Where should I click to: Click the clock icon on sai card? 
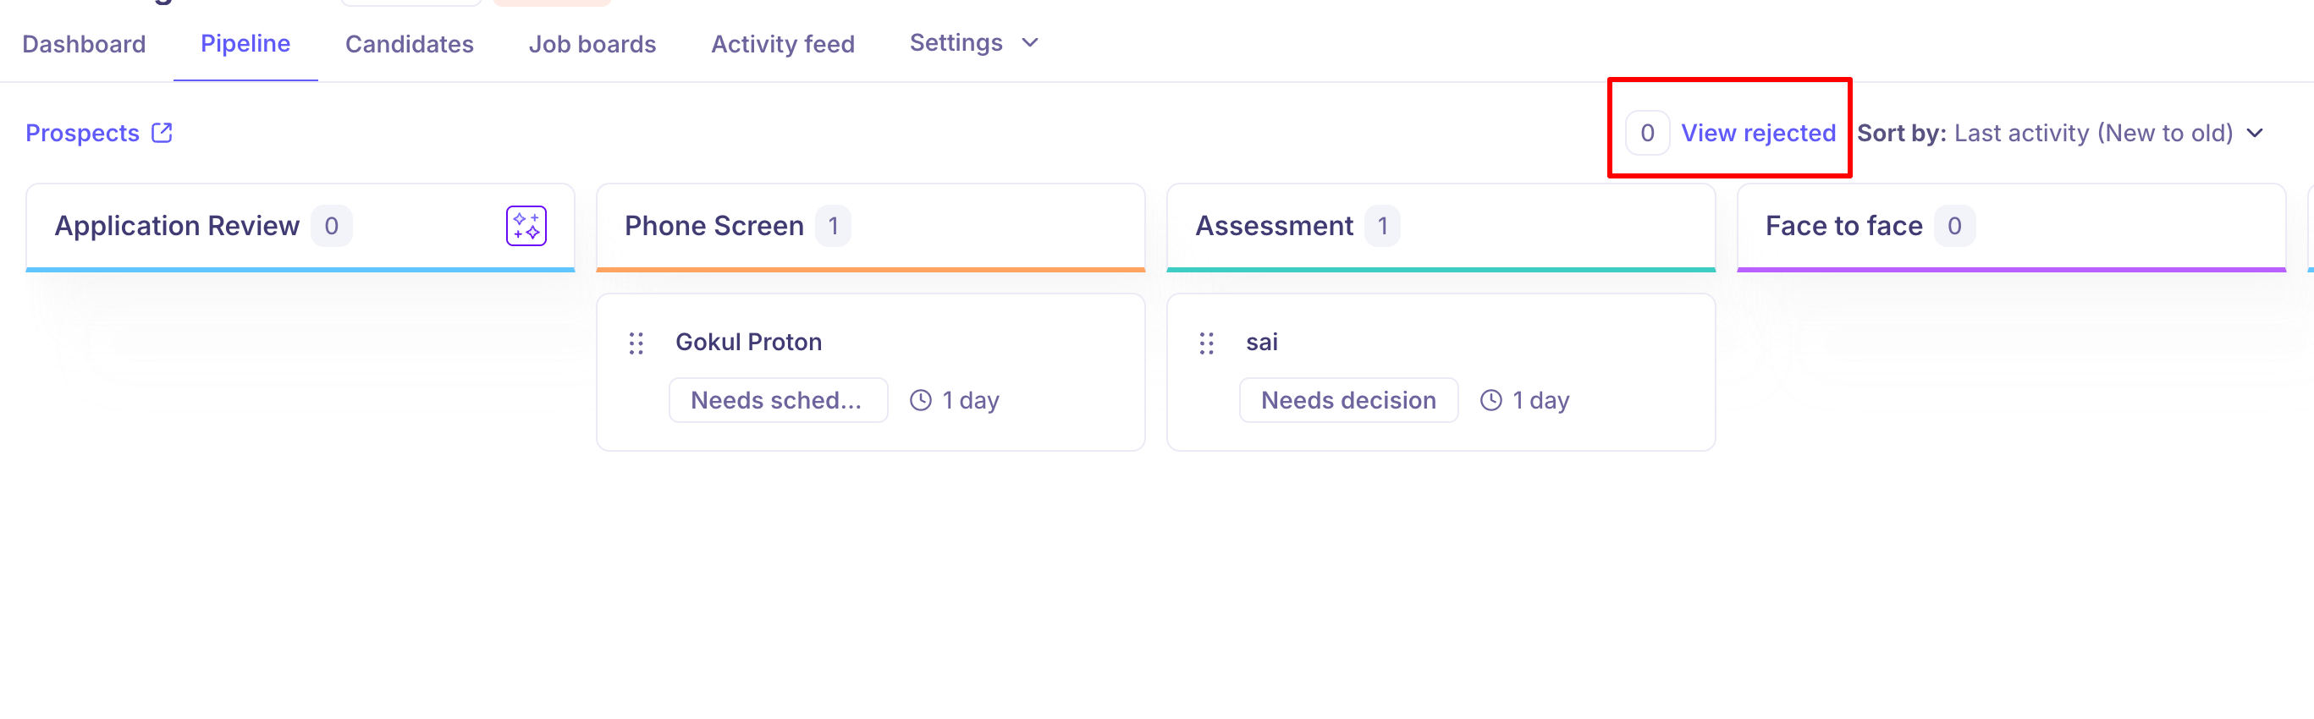(x=1491, y=400)
